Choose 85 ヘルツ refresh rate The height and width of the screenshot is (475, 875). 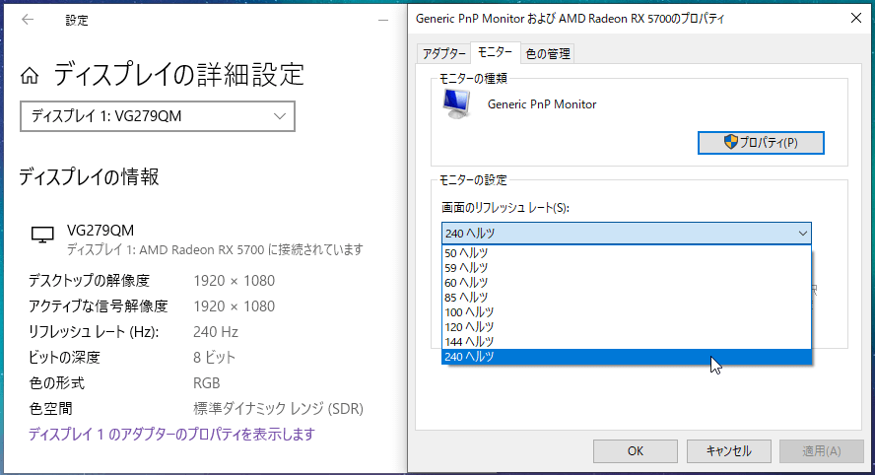pyautogui.click(x=626, y=298)
